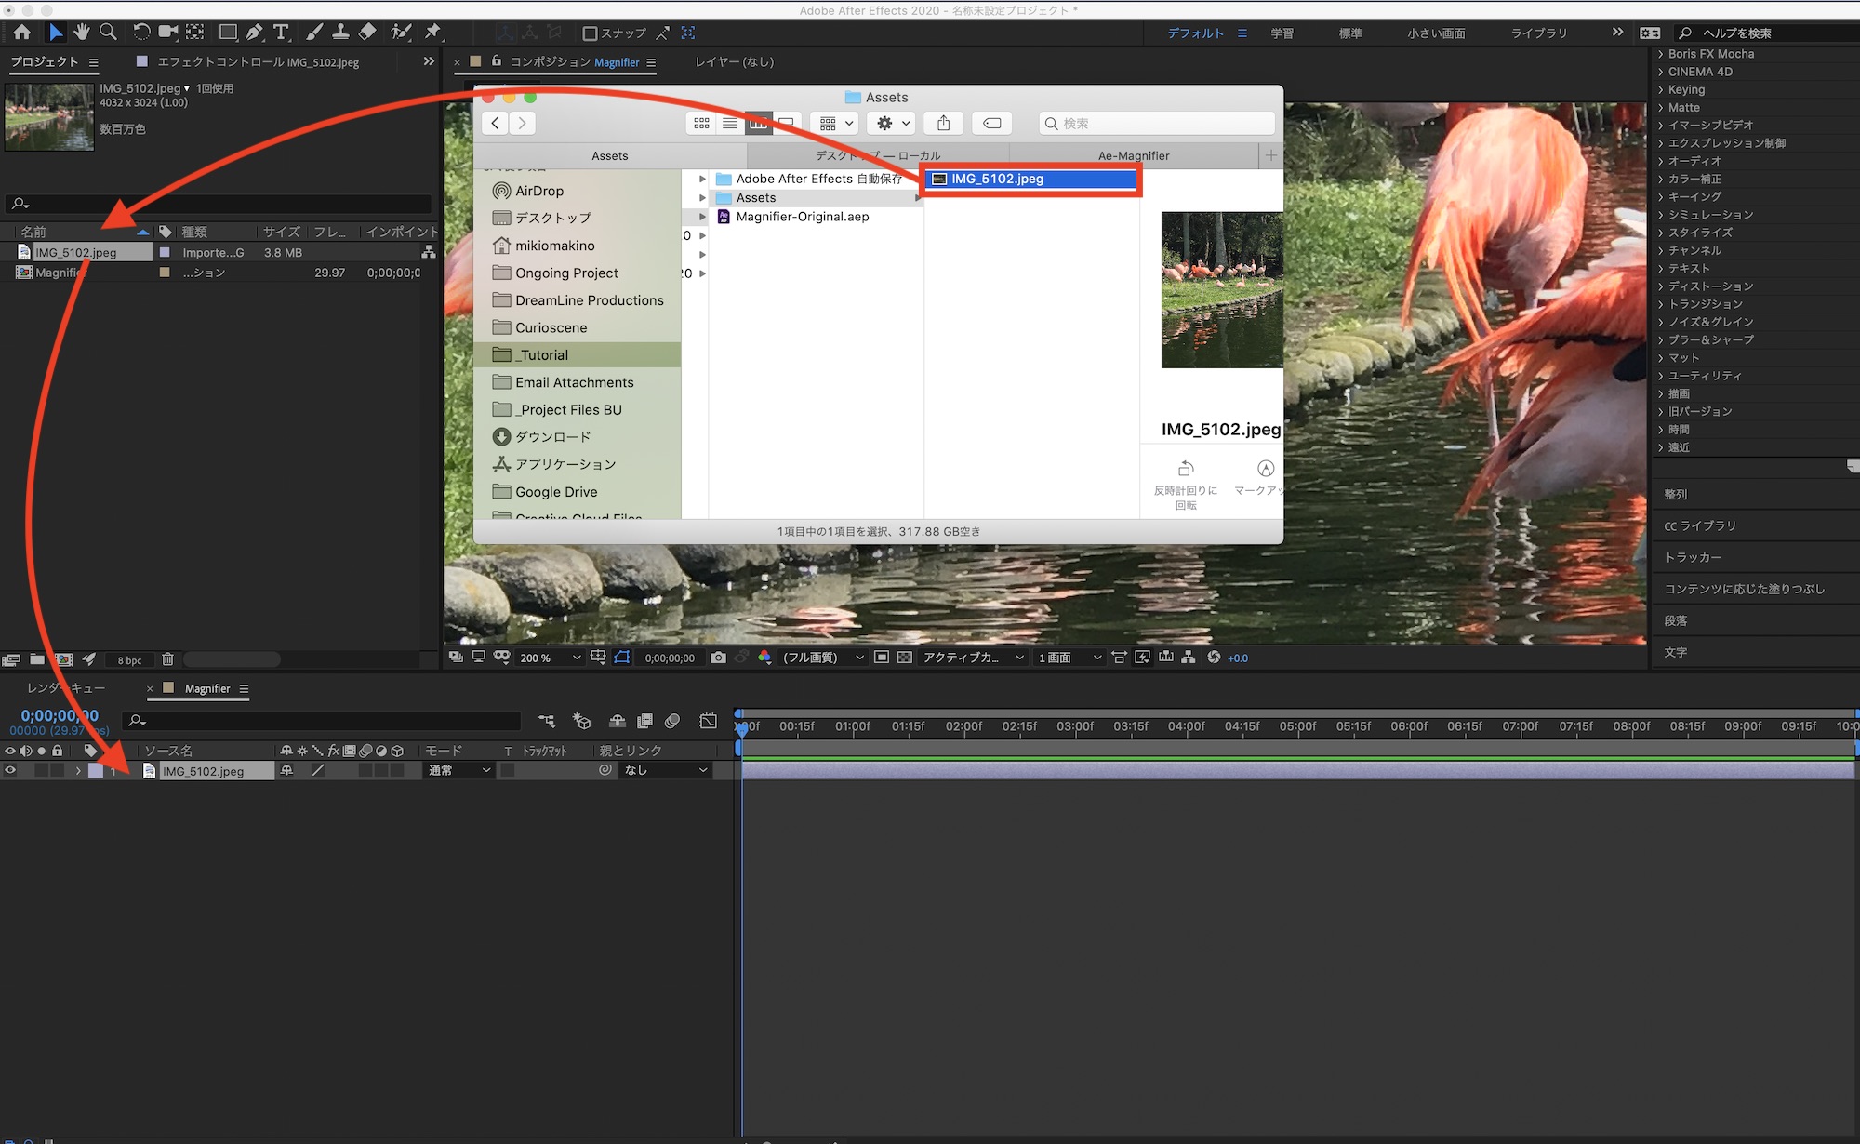Viewport: 1860px width, 1144px height.
Task: Switch to the 学習 workspace
Action: point(1282,33)
